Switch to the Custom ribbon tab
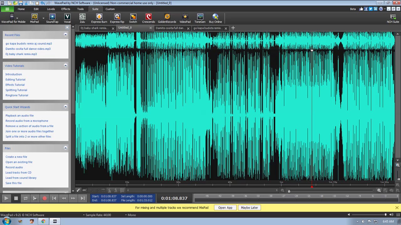 [x=110, y=9]
